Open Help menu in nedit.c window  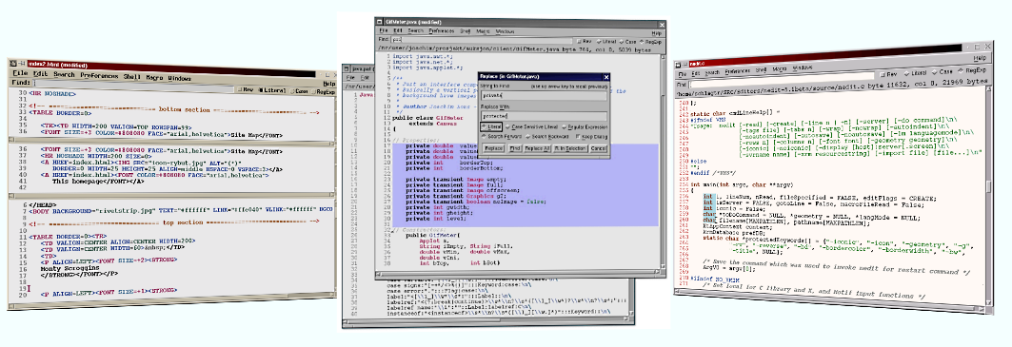point(980,58)
